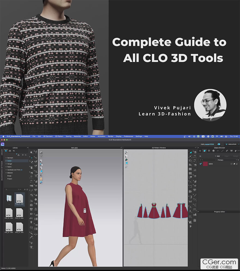The image size is (240, 271).
Task: Click the macOS Wi-Fi status icon
Action: tap(217, 136)
